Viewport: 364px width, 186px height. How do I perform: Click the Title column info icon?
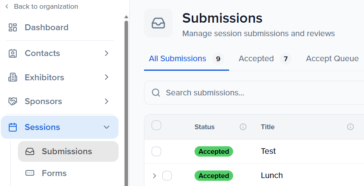point(350,127)
